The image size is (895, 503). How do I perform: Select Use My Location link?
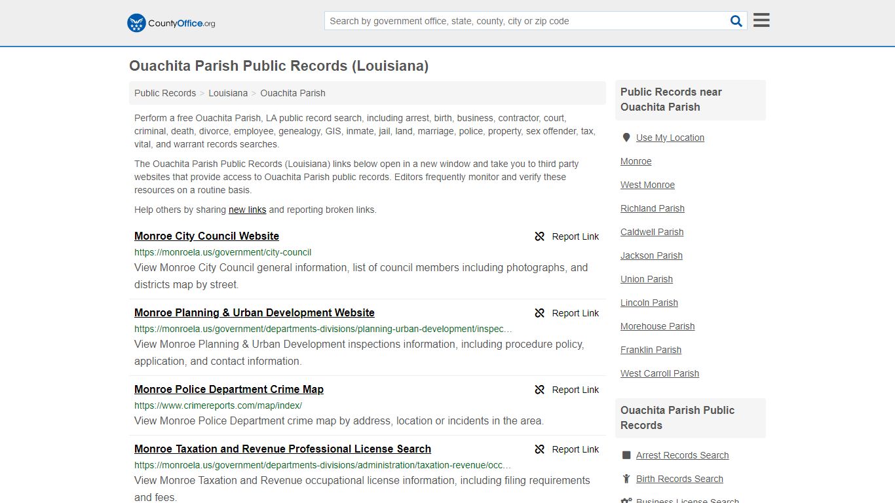670,138
